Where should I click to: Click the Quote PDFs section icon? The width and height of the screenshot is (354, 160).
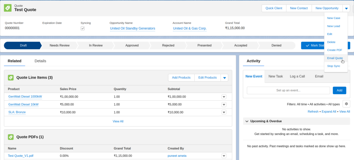point(11,137)
